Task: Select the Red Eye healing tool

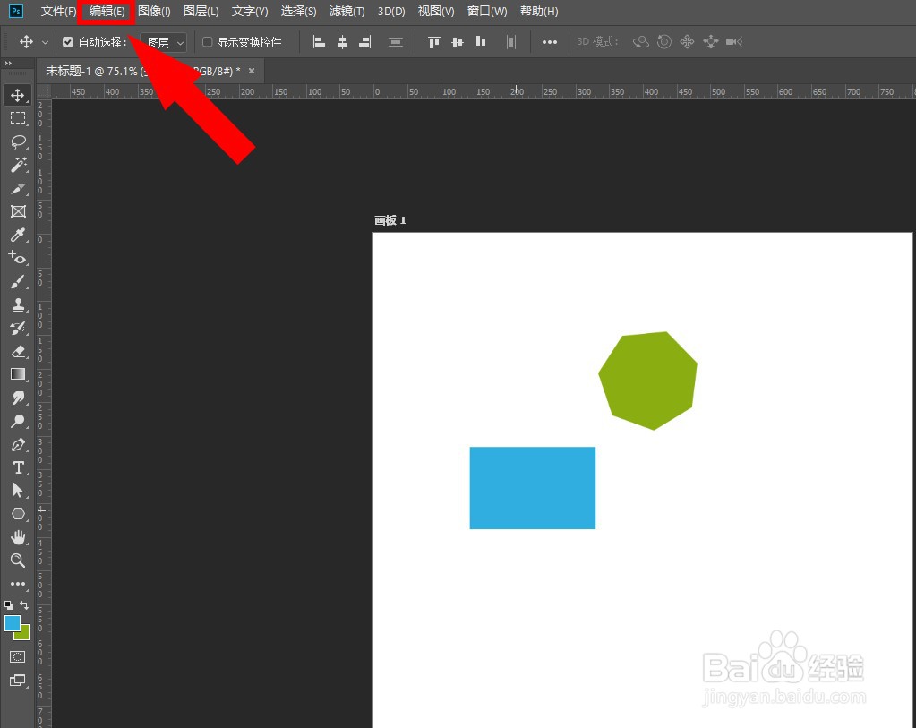Action: 18,258
